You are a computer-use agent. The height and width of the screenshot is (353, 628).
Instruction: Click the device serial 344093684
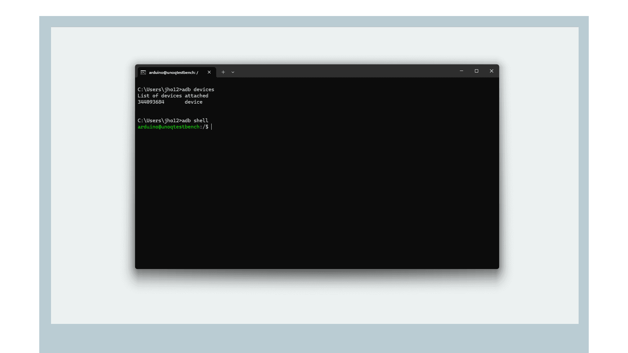pyautogui.click(x=151, y=102)
